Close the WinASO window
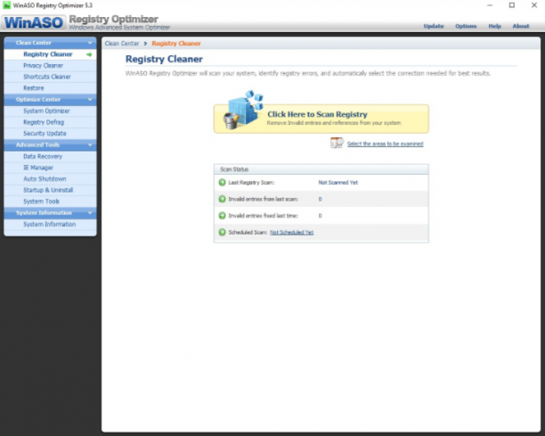Screen dimensions: 545x436 [534, 5]
